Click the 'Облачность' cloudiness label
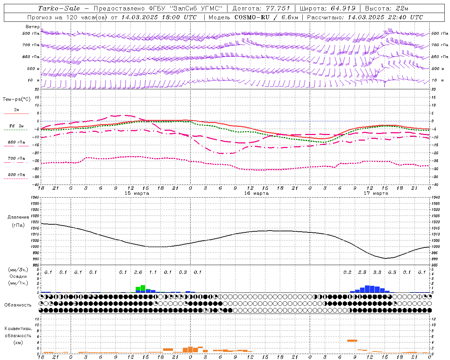Screen dimensions: 450x360 (x=18, y=305)
